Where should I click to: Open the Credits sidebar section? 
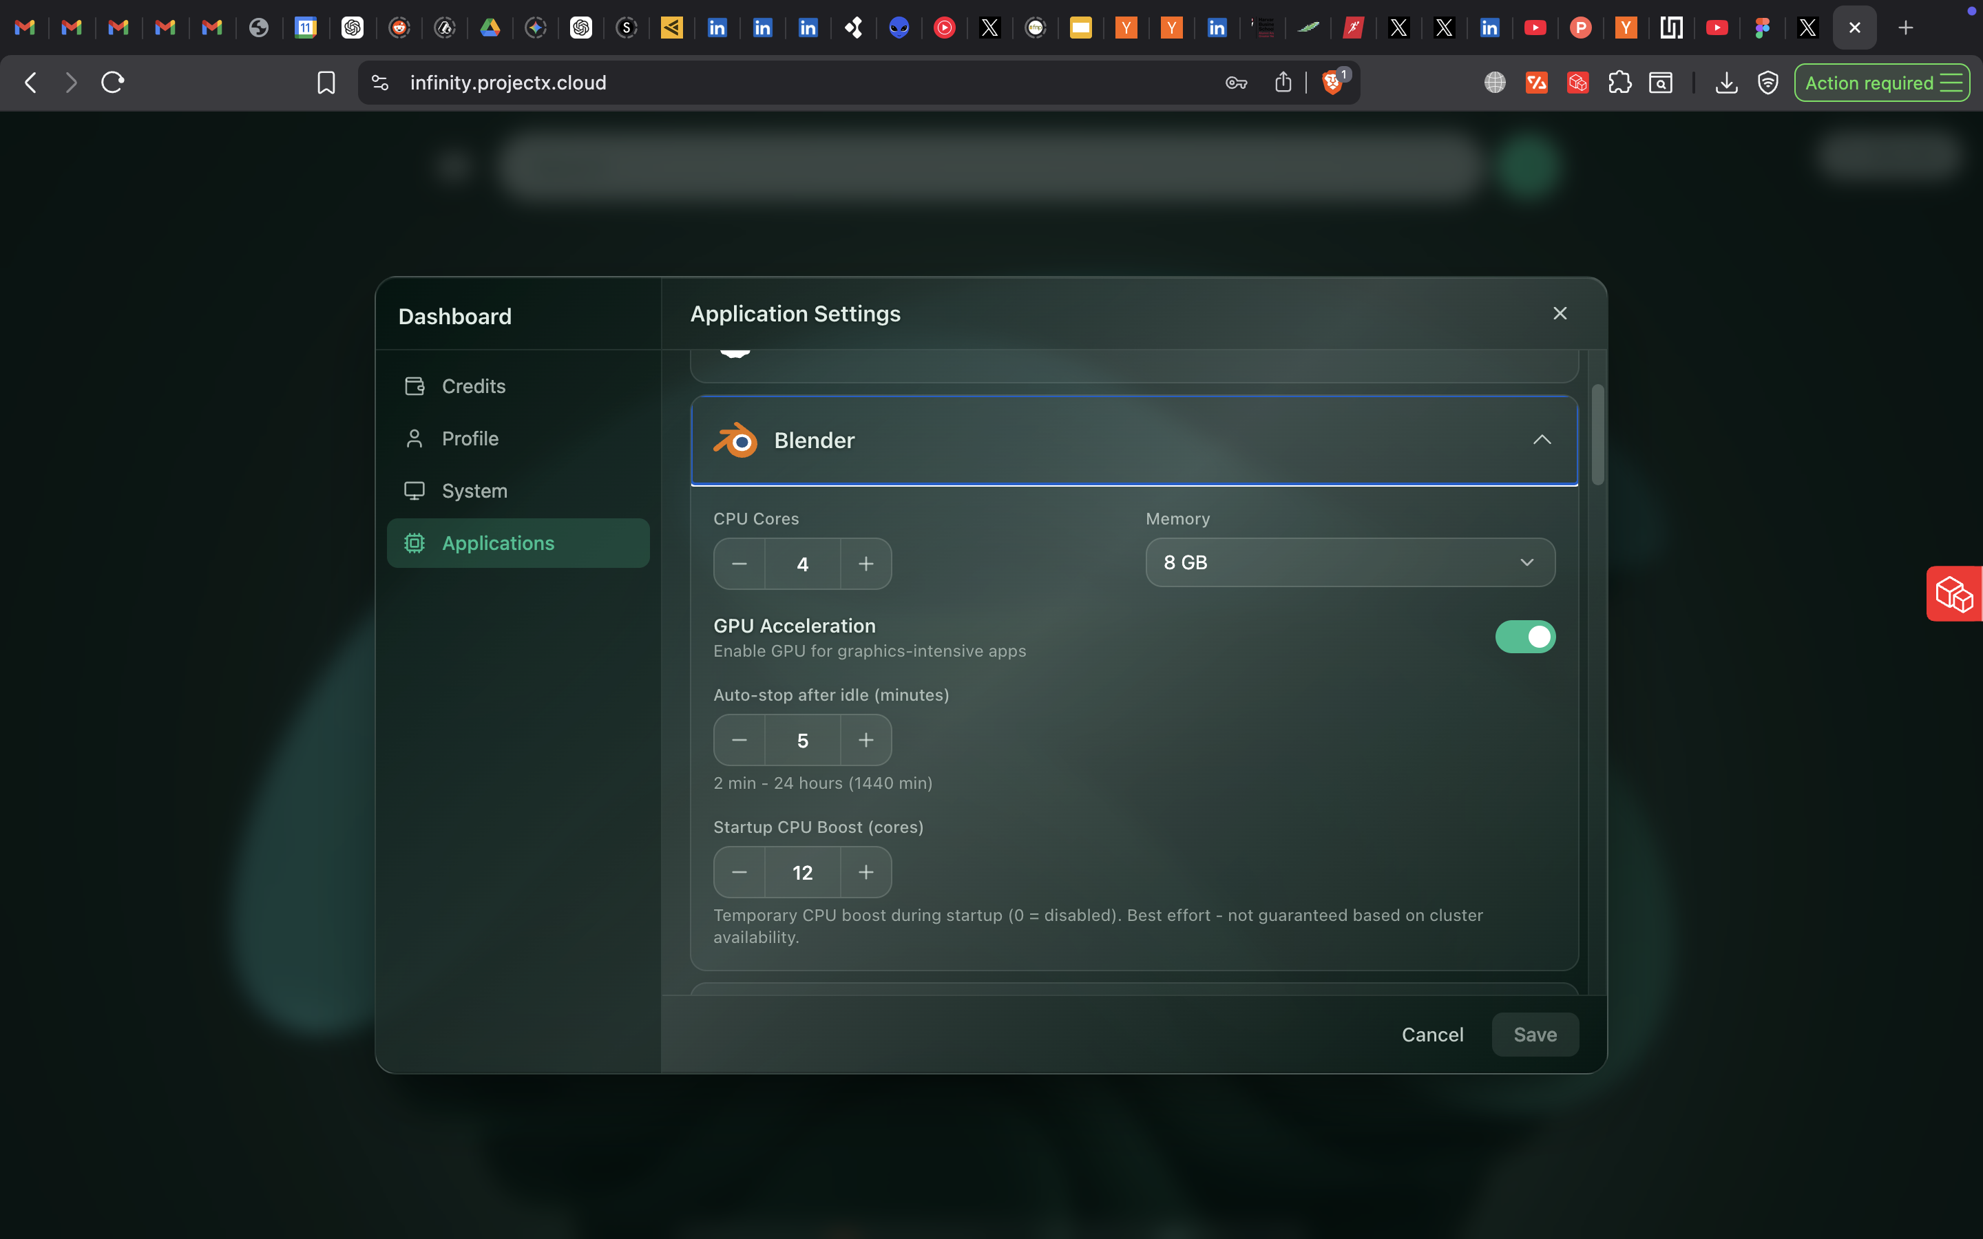click(473, 386)
